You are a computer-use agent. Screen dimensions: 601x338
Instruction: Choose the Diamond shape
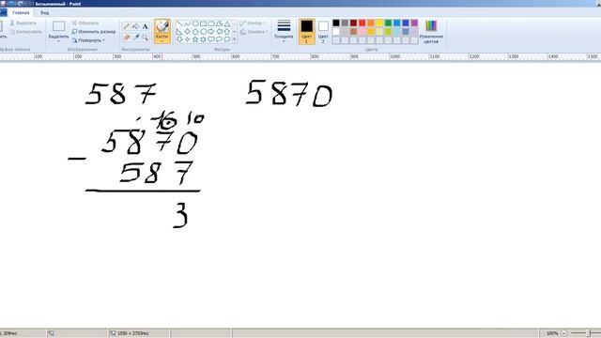(x=188, y=31)
